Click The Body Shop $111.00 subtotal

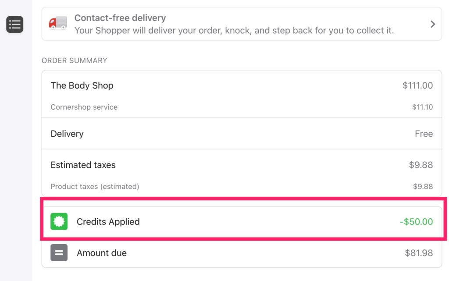(417, 85)
